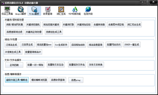Launch 词库/爱站网采集 tool

pyautogui.click(x=15, y=25)
